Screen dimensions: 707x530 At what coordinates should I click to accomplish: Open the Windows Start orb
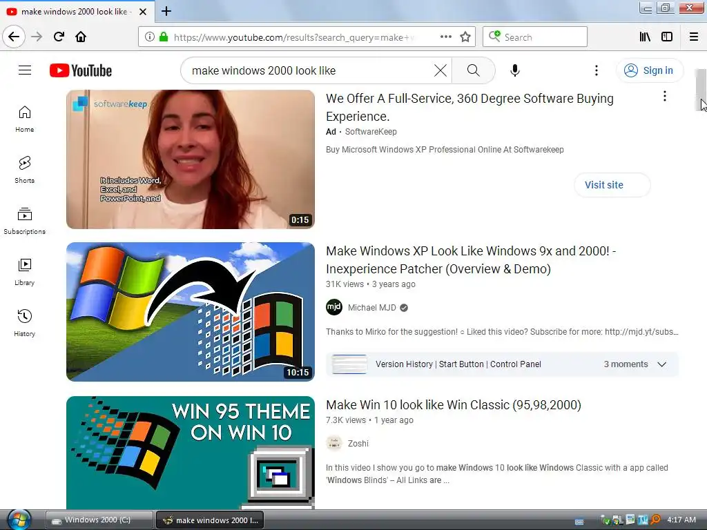[x=19, y=520]
